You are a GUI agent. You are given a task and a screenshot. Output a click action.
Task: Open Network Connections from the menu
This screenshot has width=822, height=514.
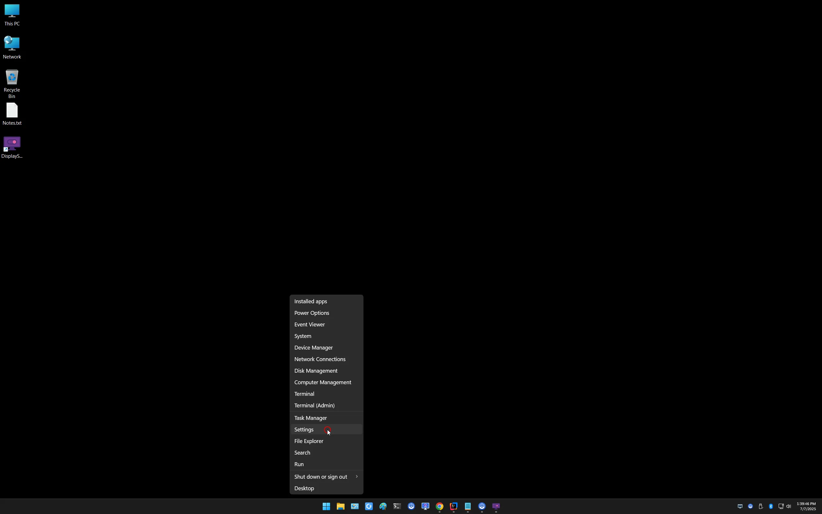point(327,359)
